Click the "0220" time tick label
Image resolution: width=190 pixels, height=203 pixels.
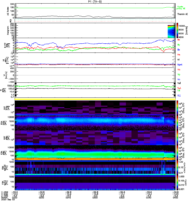41,198
